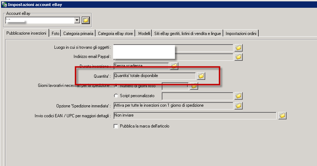
Task: Click folder icon next to Durata inserzione
Action: click(174, 66)
